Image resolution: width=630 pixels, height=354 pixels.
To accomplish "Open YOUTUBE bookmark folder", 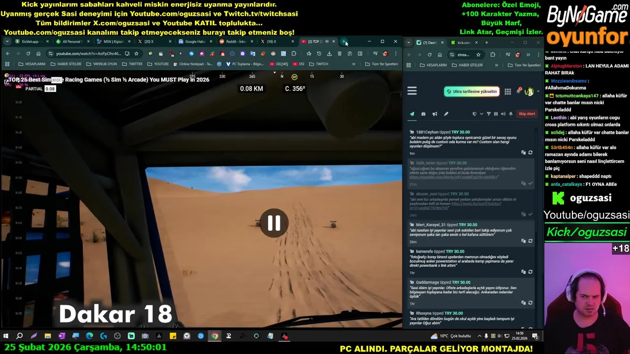I will (x=158, y=64).
